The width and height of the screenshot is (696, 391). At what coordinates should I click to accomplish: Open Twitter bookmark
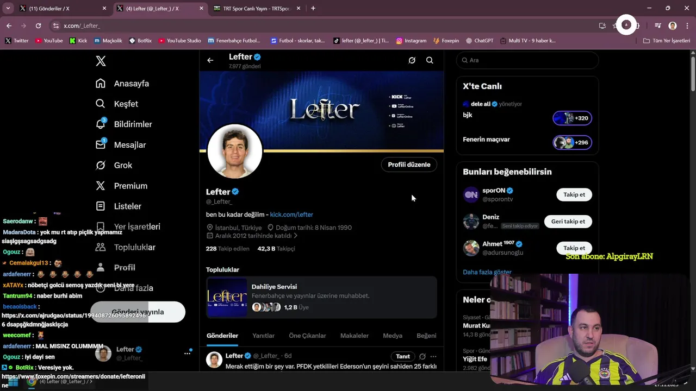(x=17, y=41)
